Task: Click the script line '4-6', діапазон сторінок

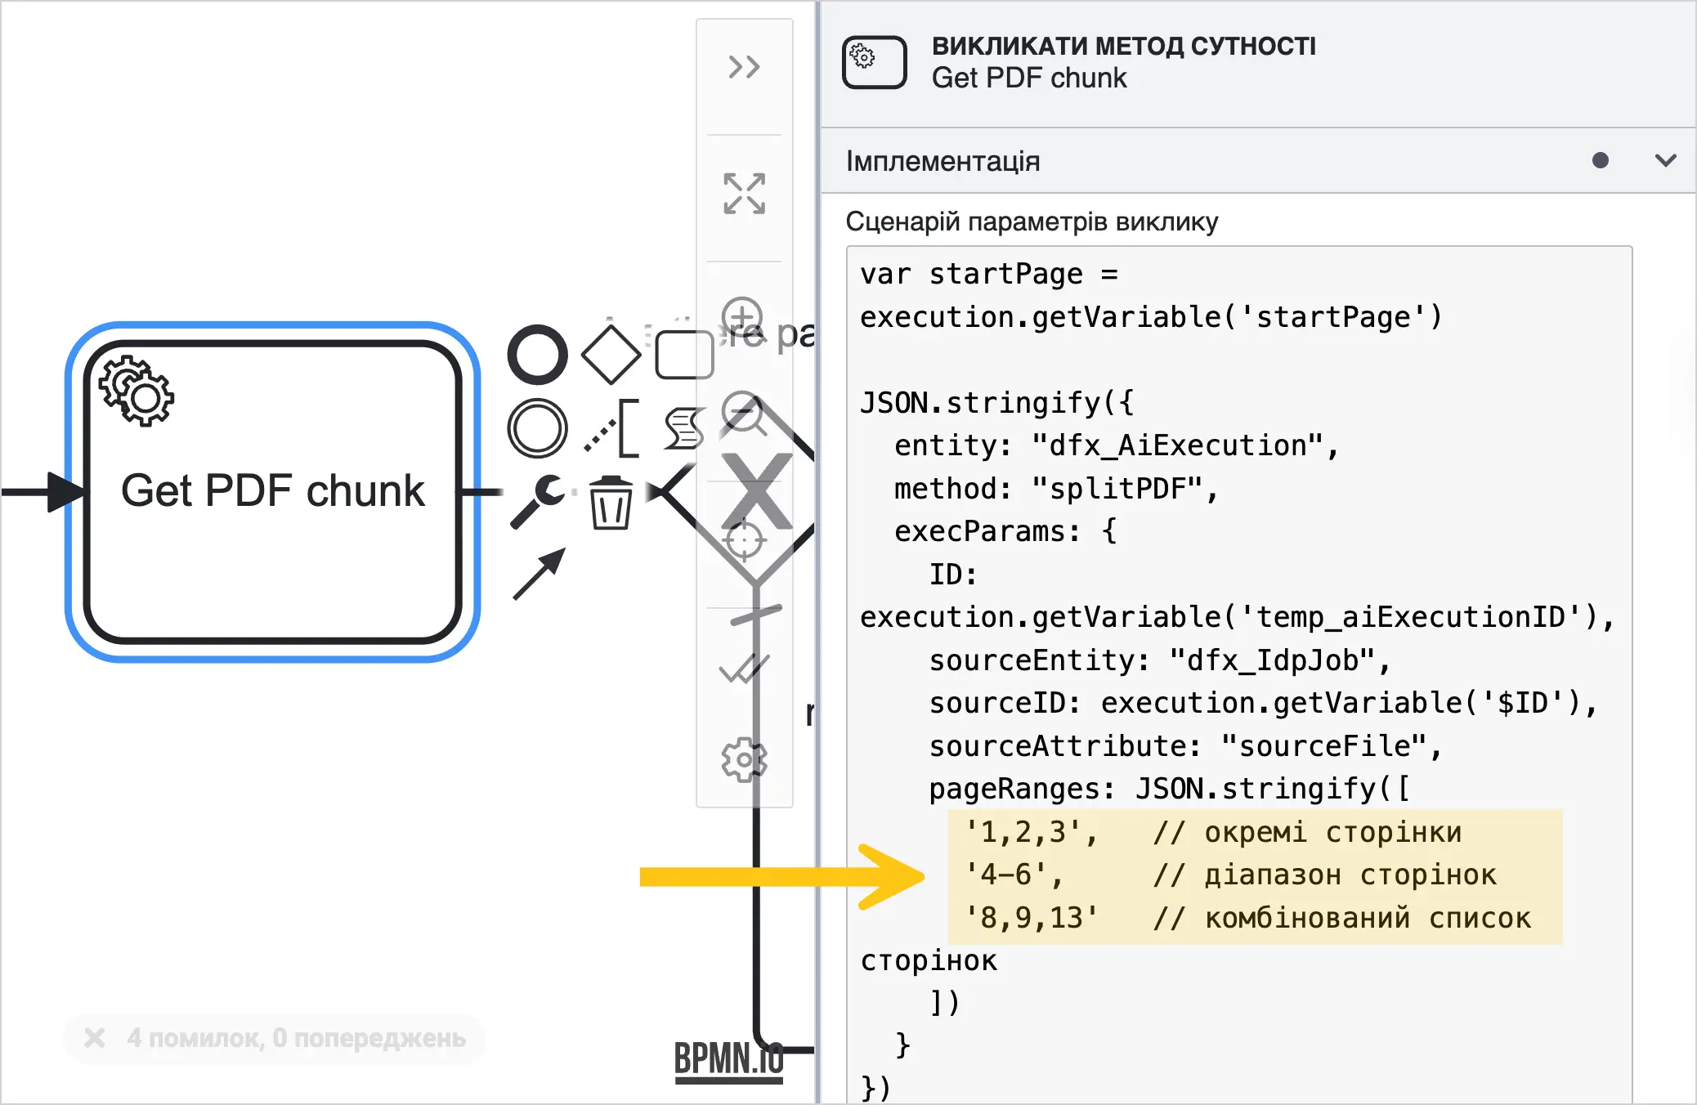Action: [1230, 875]
